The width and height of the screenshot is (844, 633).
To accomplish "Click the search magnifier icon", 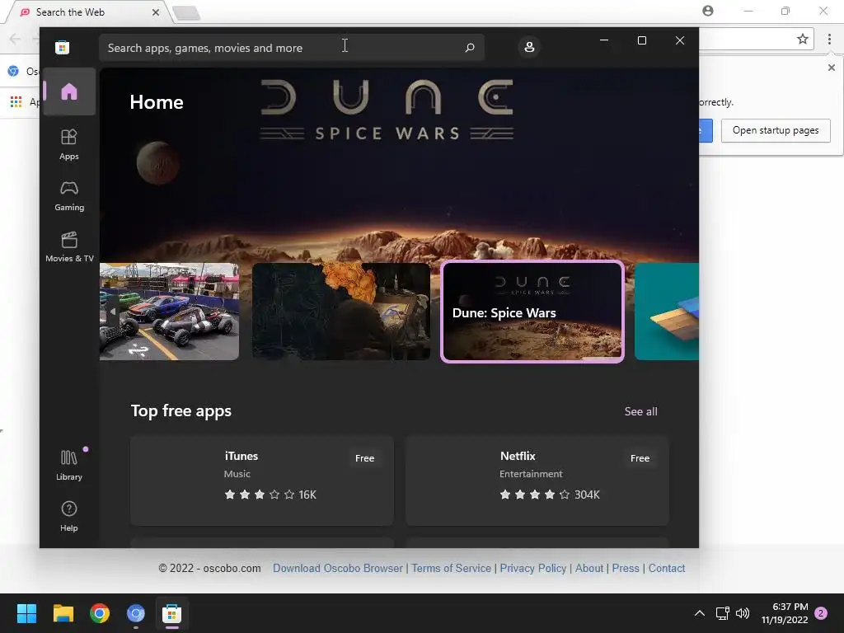I will (469, 47).
